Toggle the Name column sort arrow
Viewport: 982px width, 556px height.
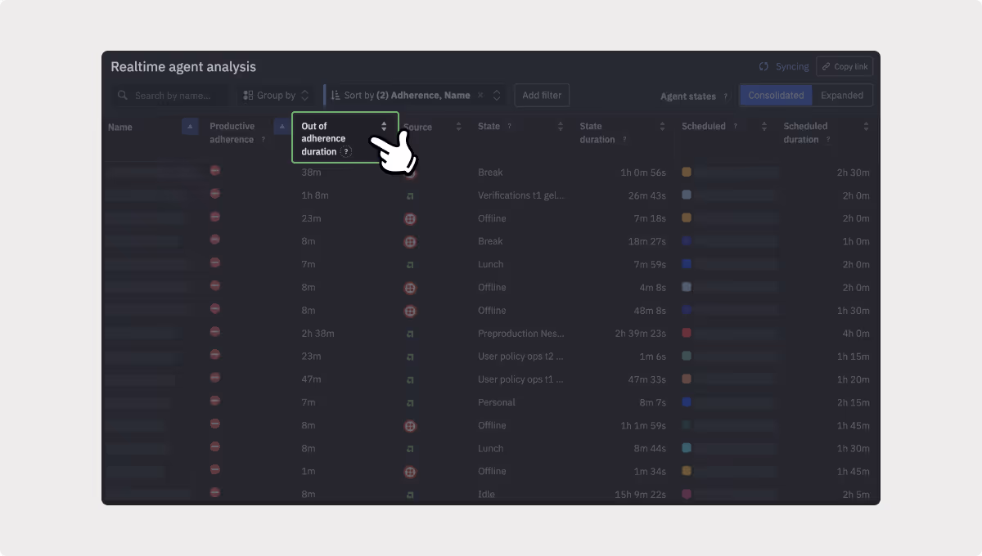(190, 127)
